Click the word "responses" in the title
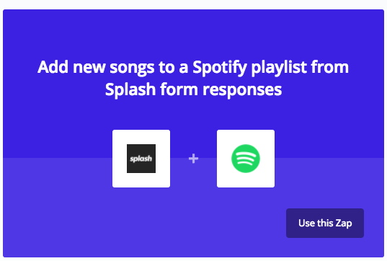Image resolution: width=387 pixels, height=261 pixels. [242, 90]
